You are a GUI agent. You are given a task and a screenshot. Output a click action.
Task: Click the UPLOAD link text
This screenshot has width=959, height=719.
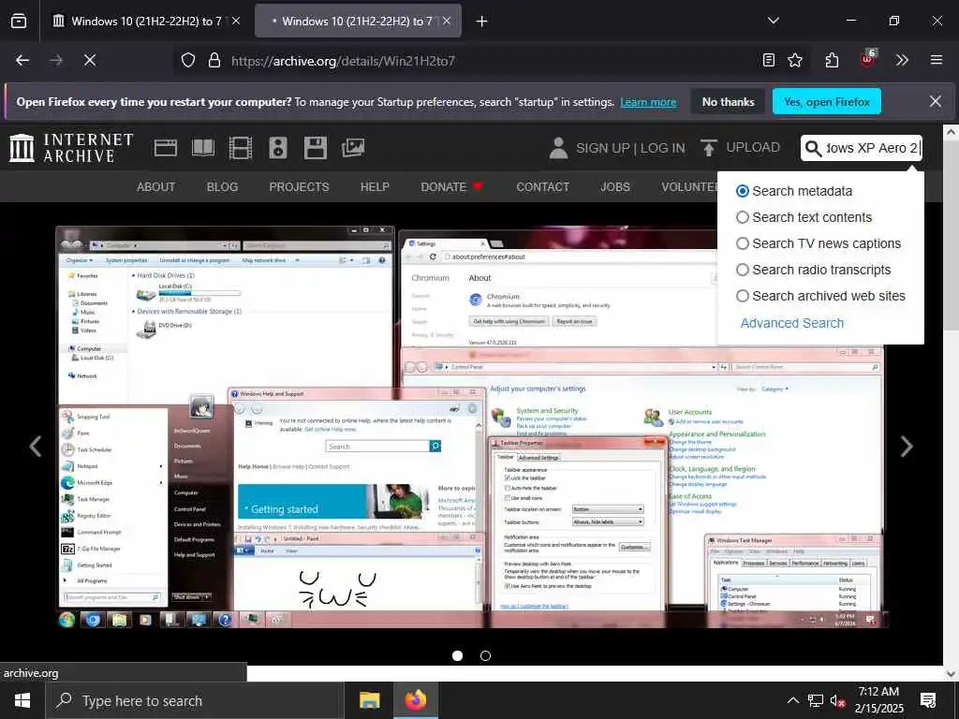coord(753,147)
